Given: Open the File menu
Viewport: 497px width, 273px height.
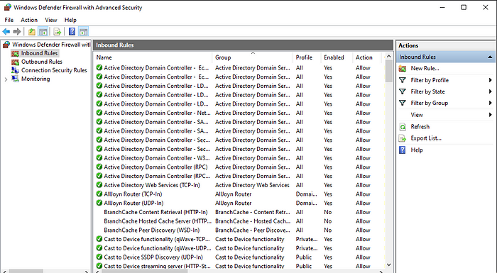Looking at the screenshot, I should tap(9, 20).
